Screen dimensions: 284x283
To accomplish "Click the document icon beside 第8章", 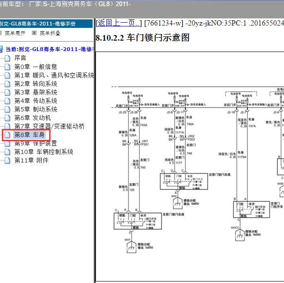I will click(8, 135).
